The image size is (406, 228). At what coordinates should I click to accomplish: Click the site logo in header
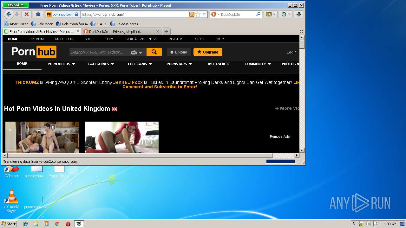tap(34, 52)
